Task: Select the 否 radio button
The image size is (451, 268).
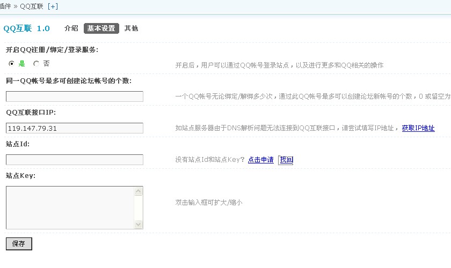Action: point(37,63)
